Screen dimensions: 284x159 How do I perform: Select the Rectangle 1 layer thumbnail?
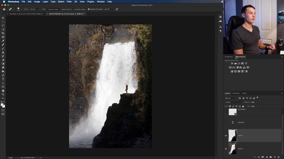click(233, 112)
